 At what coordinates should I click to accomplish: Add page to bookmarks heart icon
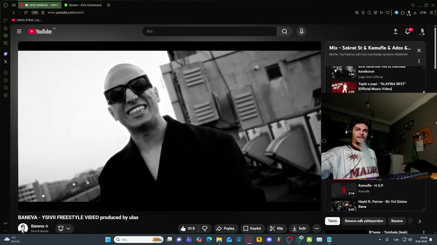point(387,13)
